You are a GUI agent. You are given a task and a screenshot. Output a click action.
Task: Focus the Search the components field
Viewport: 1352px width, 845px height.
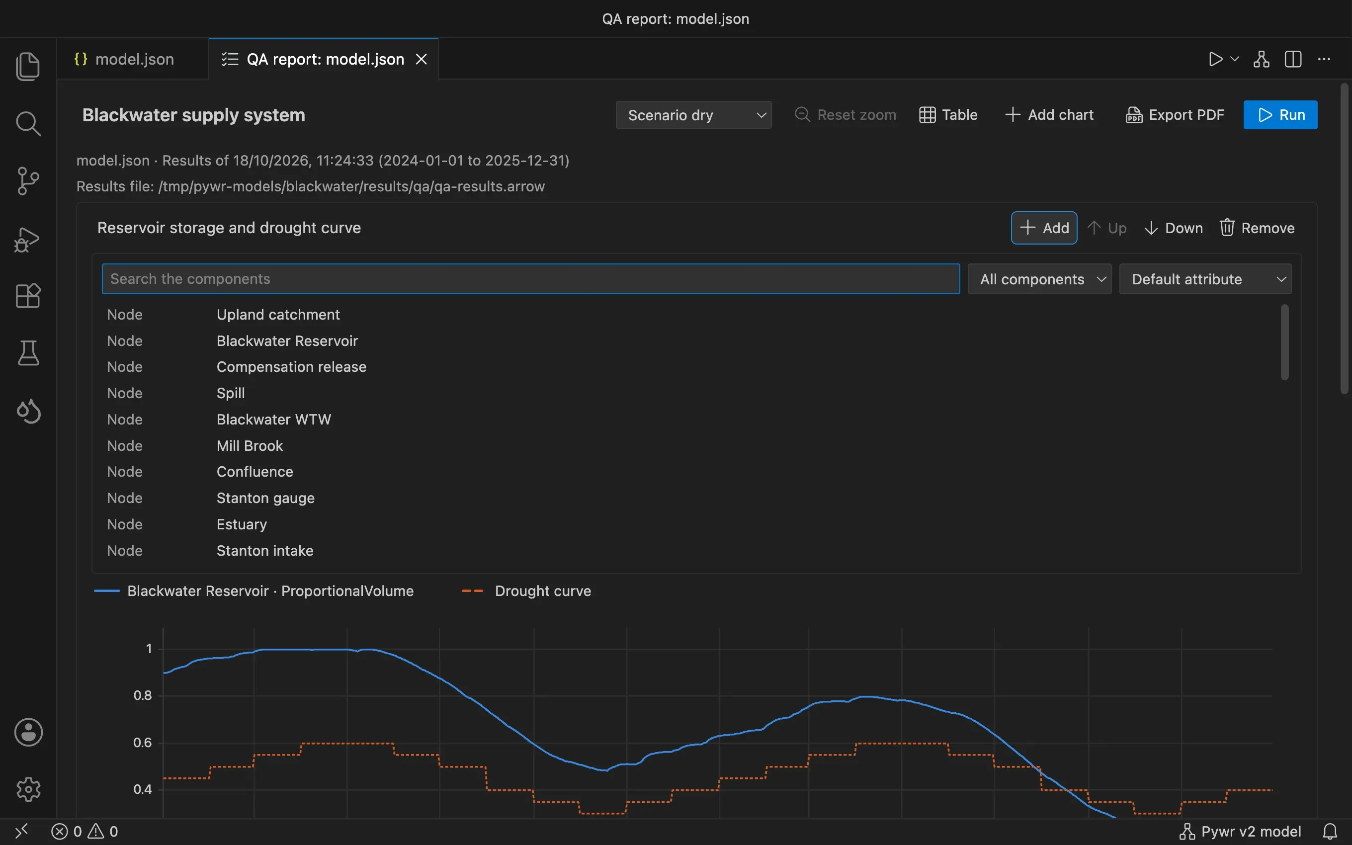(x=530, y=279)
